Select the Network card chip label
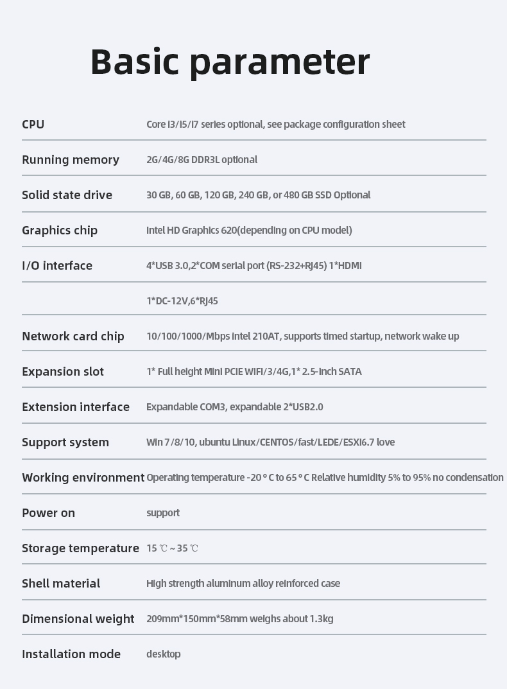This screenshot has height=689, width=507. (73, 336)
